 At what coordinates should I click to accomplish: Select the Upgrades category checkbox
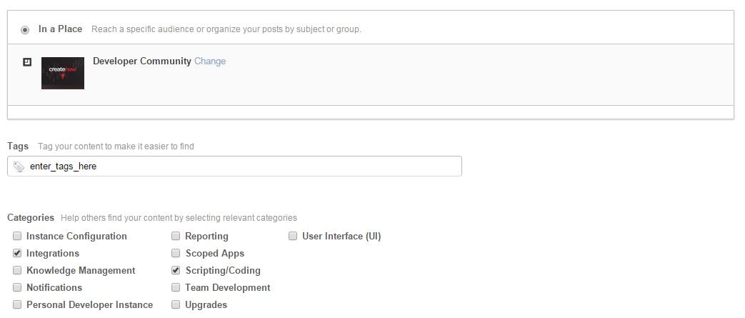point(176,304)
